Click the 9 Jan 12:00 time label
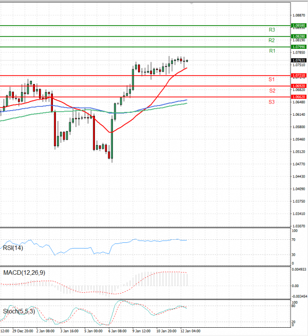 point(141,331)
